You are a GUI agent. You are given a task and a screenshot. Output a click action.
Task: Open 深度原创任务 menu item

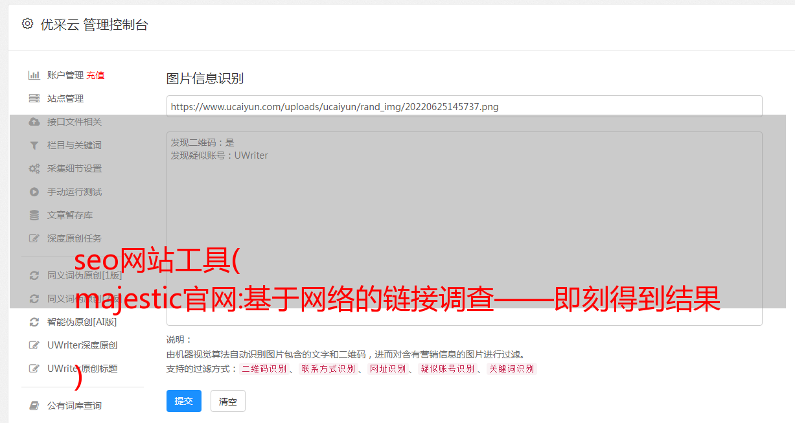[75, 238]
